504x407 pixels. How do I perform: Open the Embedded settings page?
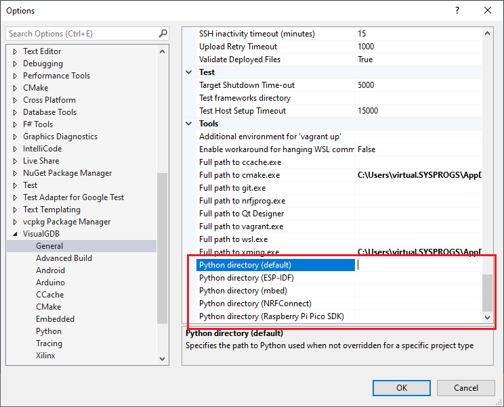click(55, 319)
